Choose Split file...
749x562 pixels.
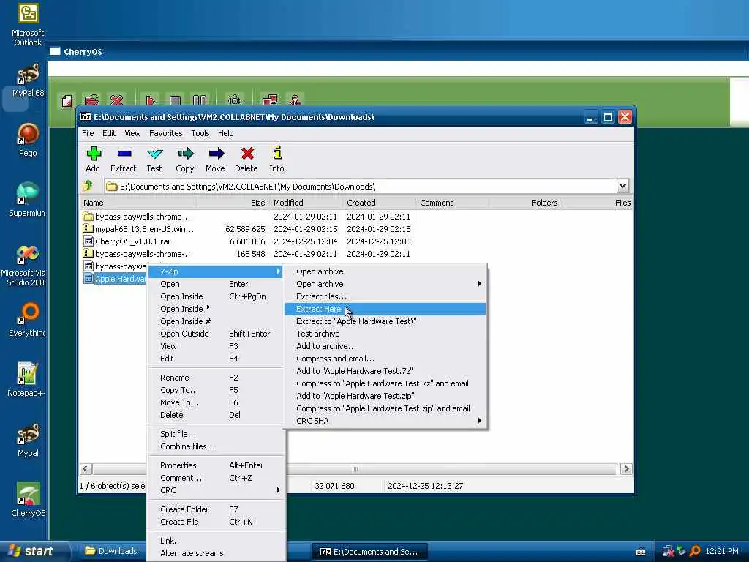pos(216,435)
